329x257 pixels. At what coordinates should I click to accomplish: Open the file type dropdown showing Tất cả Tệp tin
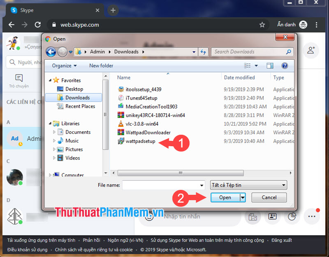click(248, 185)
